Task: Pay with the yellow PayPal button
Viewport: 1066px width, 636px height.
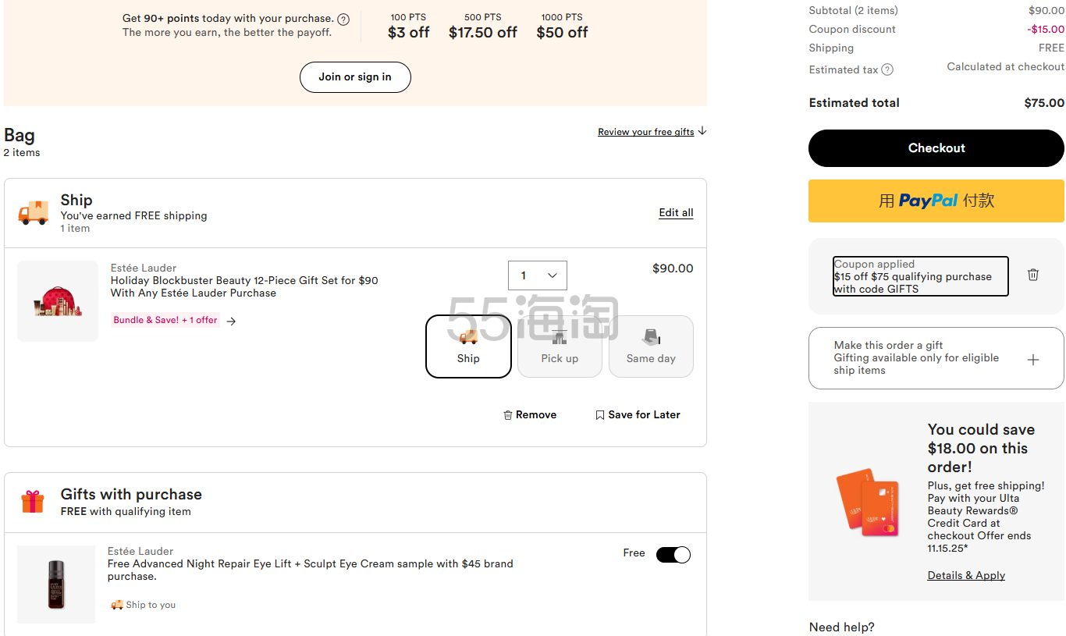Action: coord(936,201)
